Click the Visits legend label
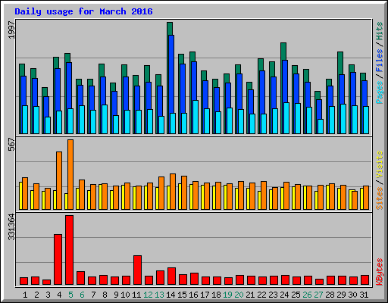 pos(380,164)
